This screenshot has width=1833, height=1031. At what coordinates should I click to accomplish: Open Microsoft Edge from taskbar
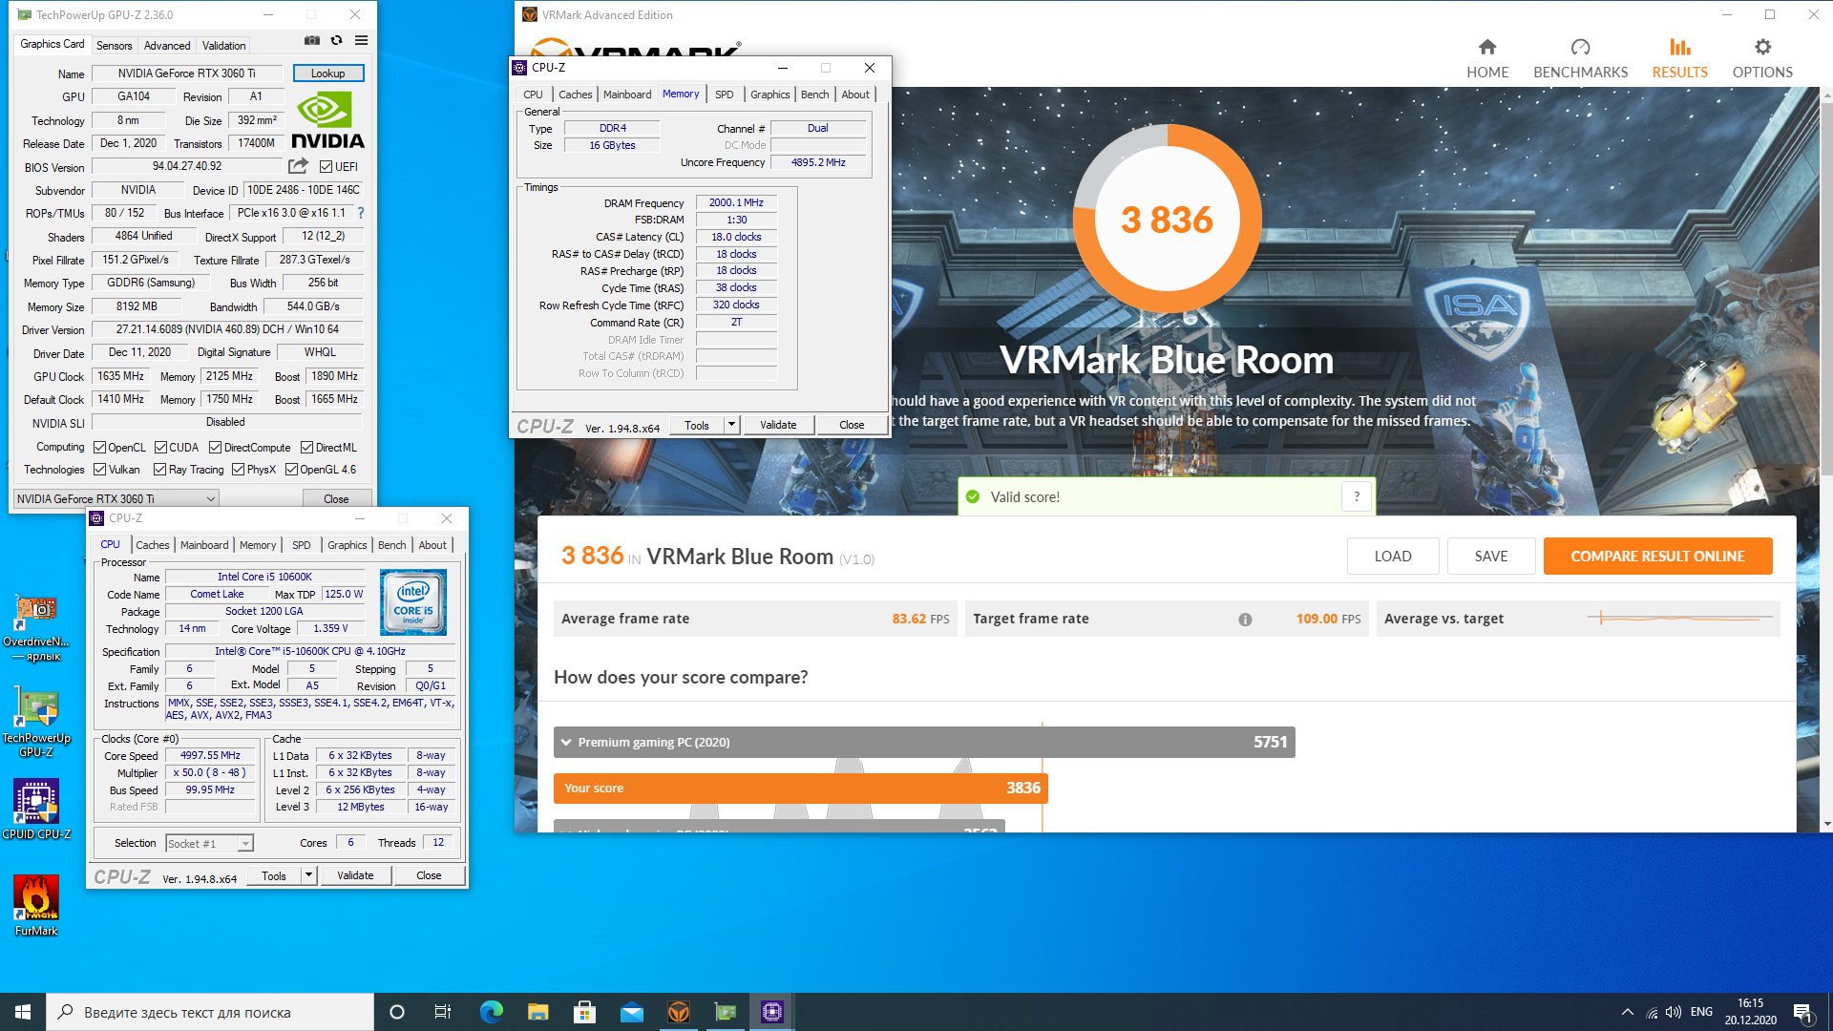click(491, 1012)
